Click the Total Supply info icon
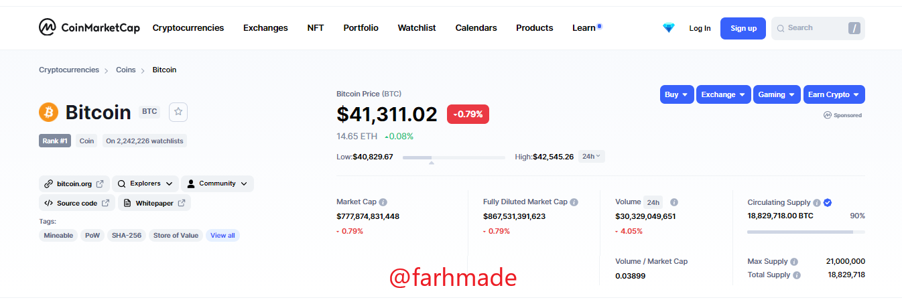902x300 pixels. [797, 275]
